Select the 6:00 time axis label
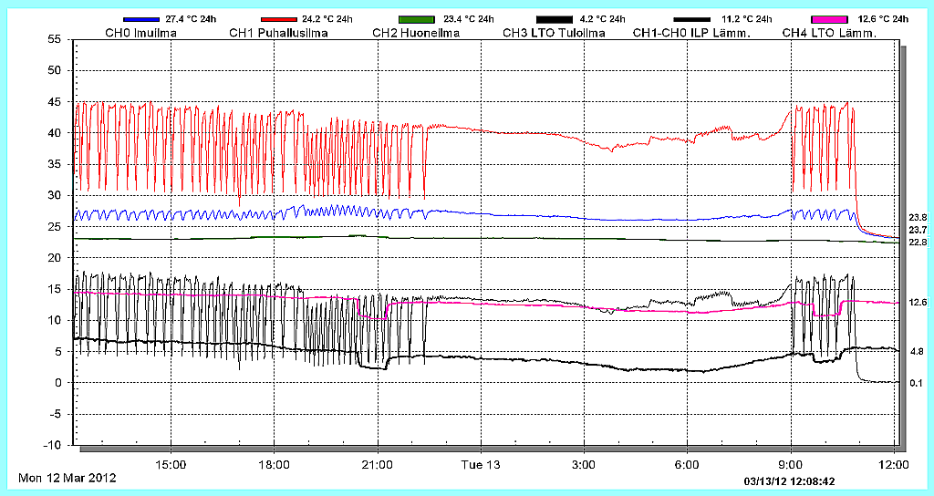The width and height of the screenshot is (934, 496). tap(687, 464)
